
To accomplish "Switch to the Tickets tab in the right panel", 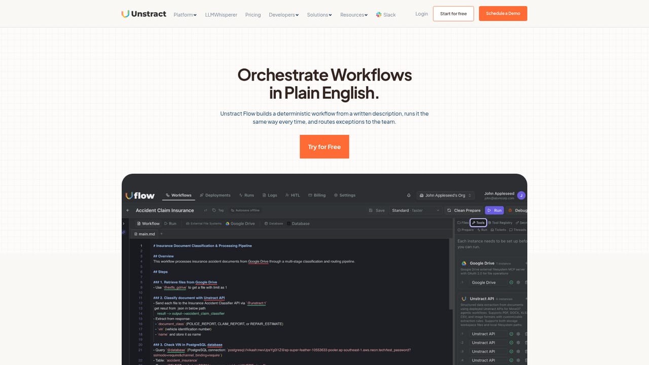I will click(x=498, y=230).
